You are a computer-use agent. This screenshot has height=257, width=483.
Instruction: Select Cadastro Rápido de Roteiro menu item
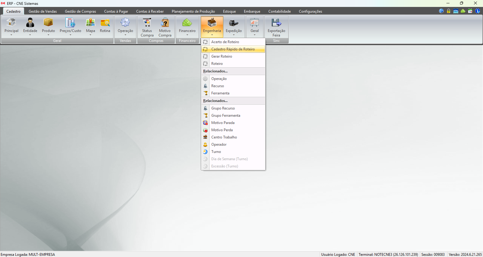click(233, 49)
